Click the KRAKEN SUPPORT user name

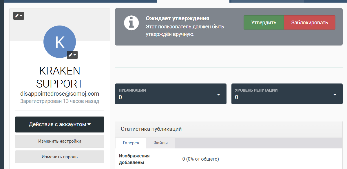60,77
